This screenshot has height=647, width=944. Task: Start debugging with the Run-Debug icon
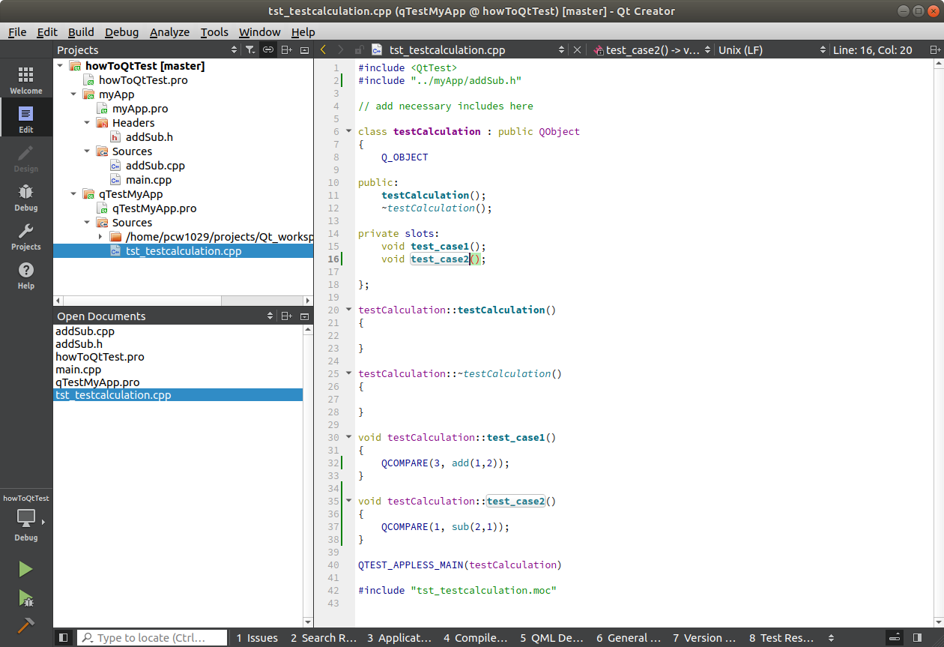(25, 598)
